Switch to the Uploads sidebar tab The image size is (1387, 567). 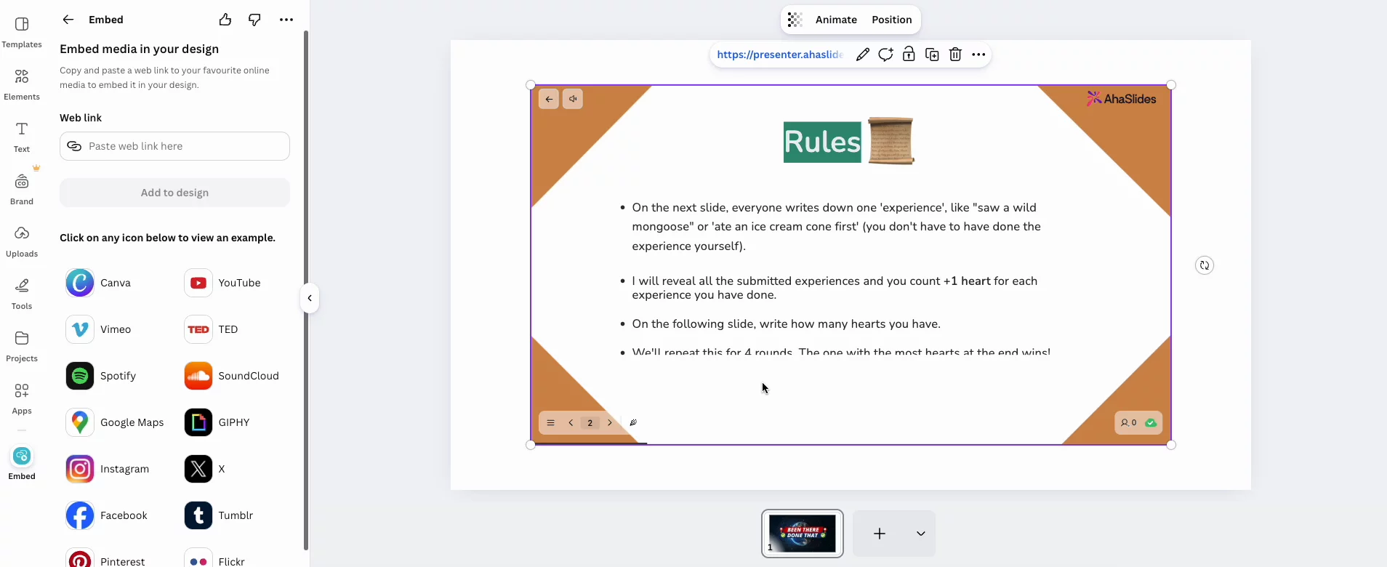(x=22, y=241)
